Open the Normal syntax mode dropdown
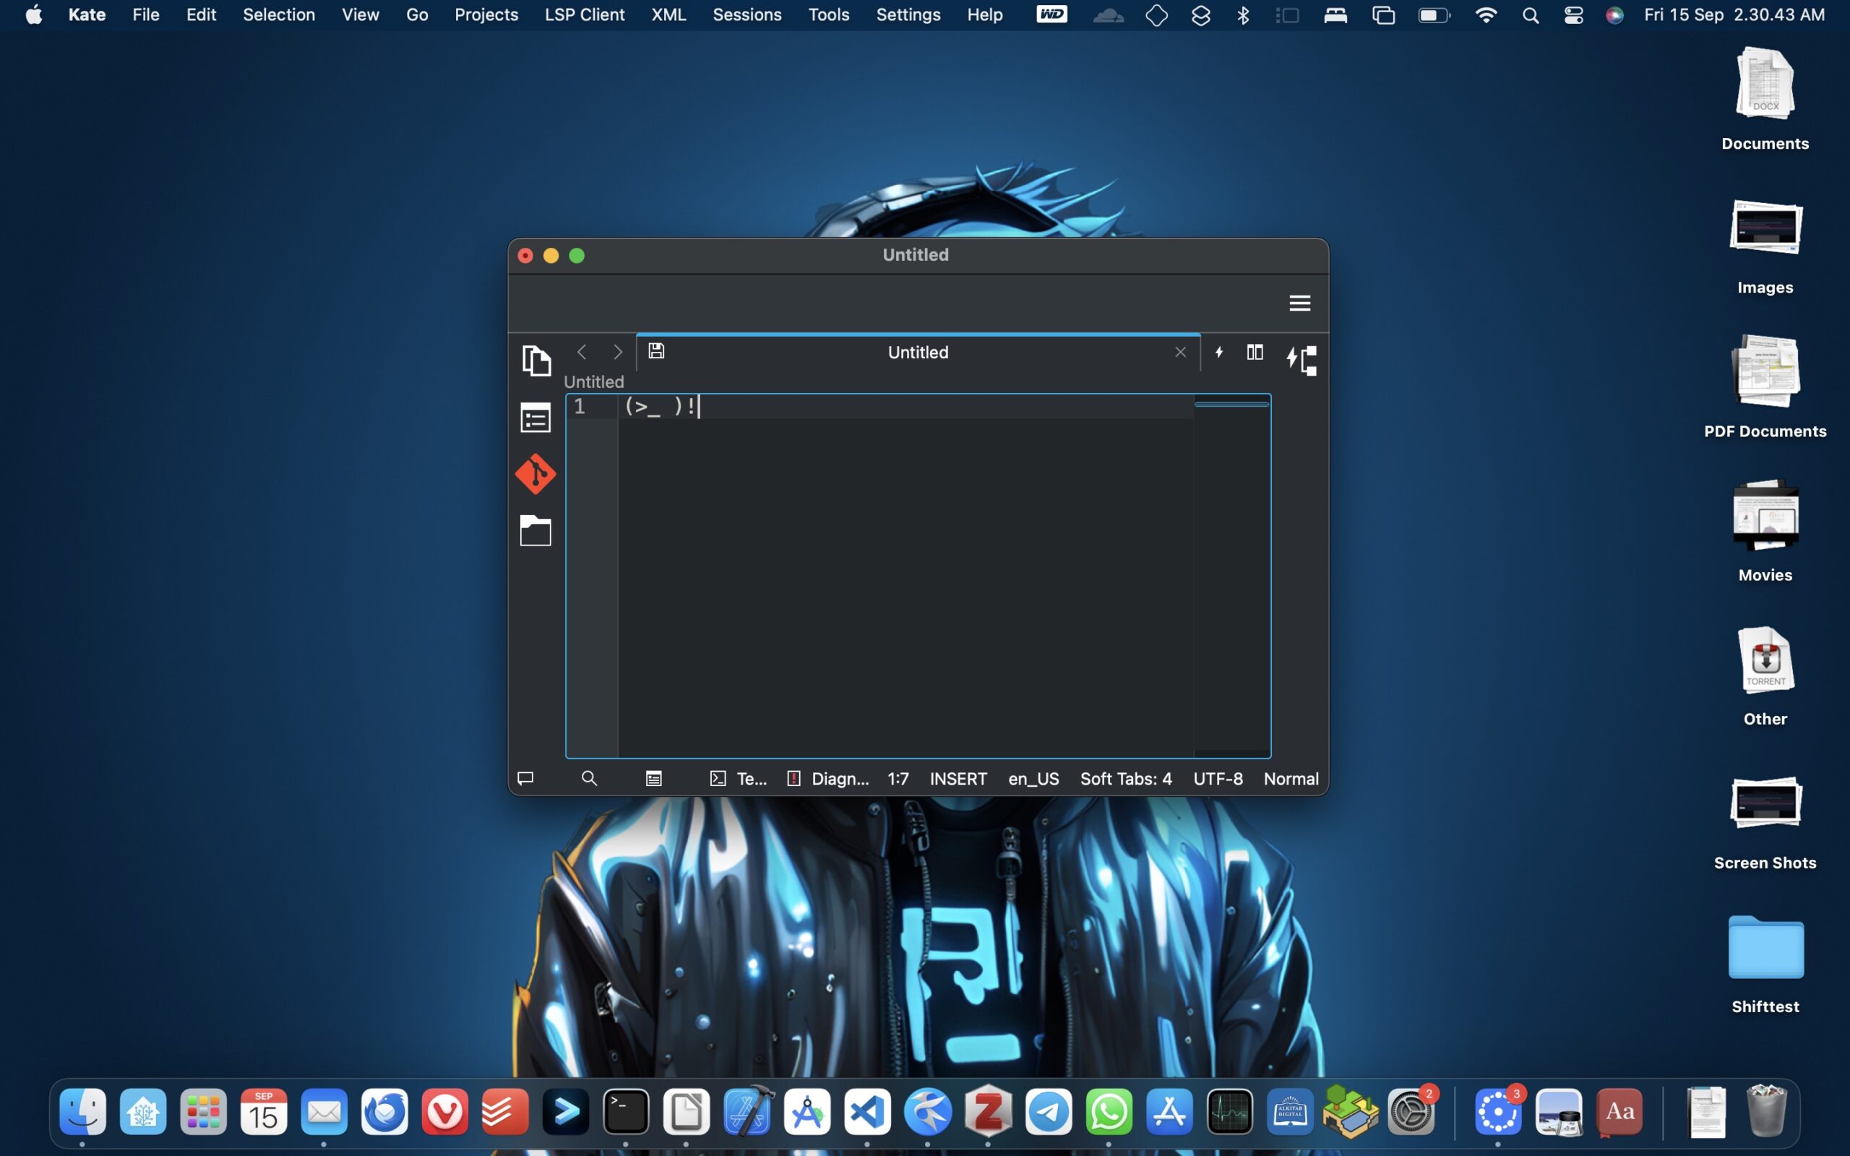This screenshot has width=1850, height=1156. pos(1291,778)
